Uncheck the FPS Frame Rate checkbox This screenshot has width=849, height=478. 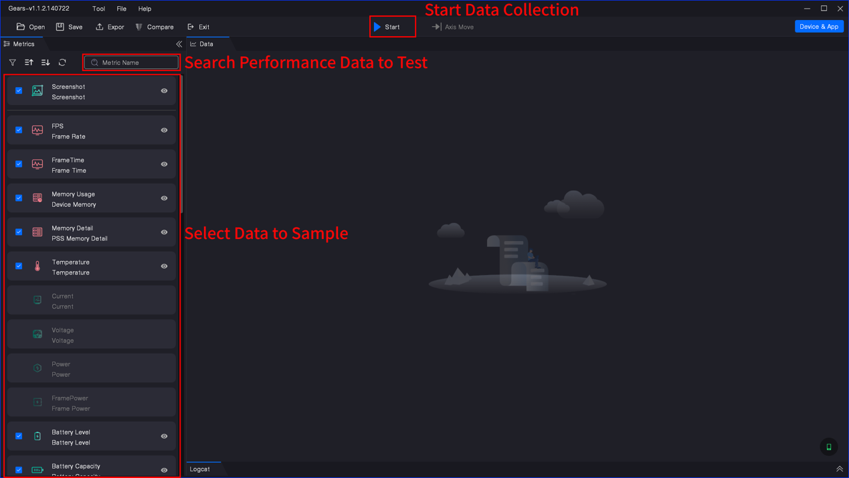pos(19,130)
